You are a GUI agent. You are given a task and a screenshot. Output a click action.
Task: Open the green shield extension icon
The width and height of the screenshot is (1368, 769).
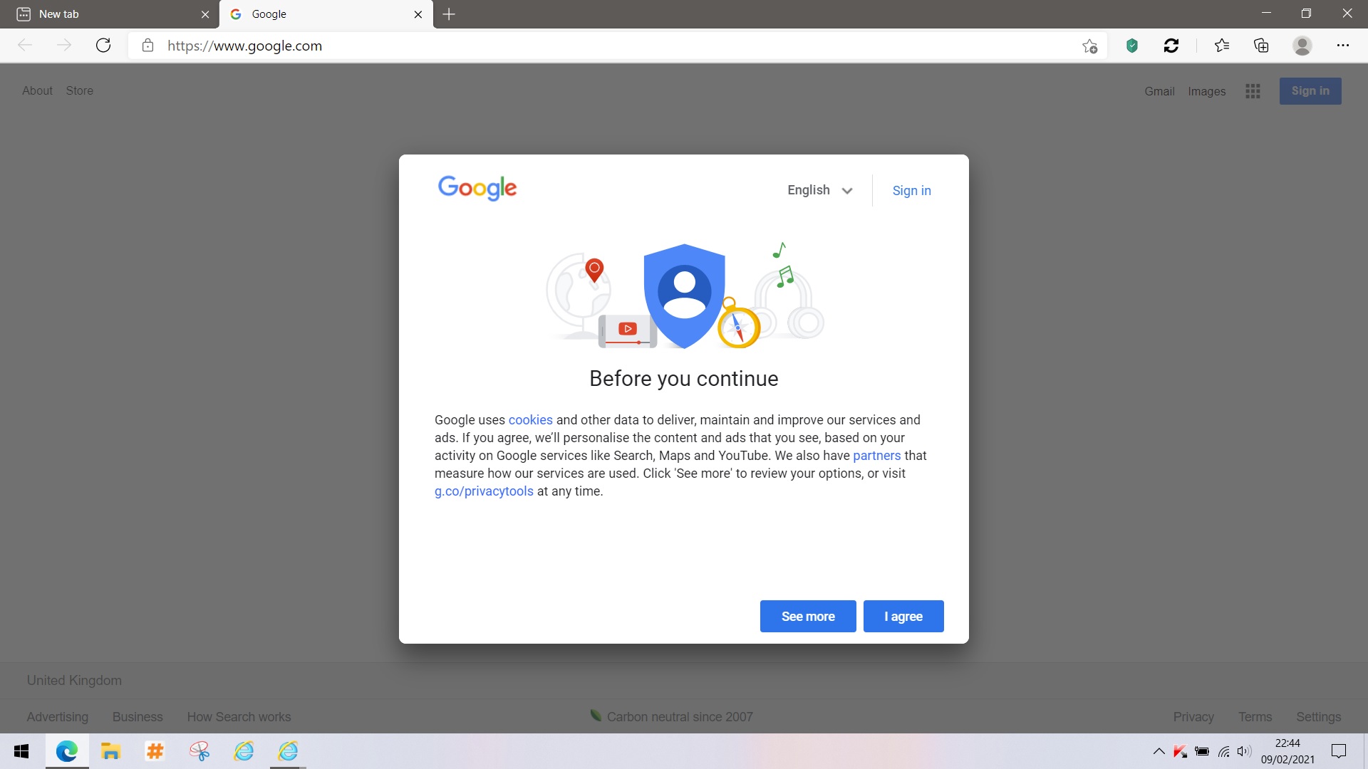[x=1131, y=46]
